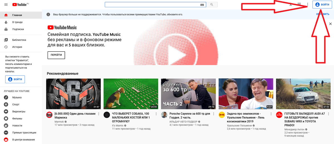Click the Менеджер Антон channel avatar

click(x=279, y=115)
